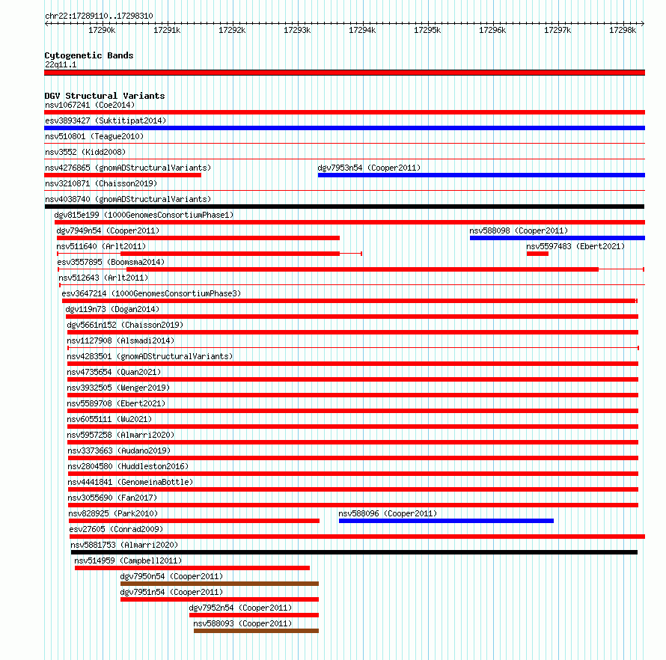666x660 pixels.
Task: Open nsv3552 (Kidd2008) variant label
Action: pos(85,152)
